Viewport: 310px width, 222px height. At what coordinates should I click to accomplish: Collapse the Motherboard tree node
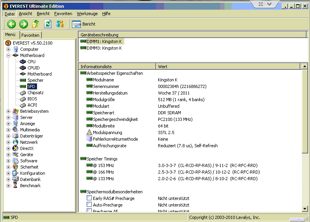pos(8,55)
